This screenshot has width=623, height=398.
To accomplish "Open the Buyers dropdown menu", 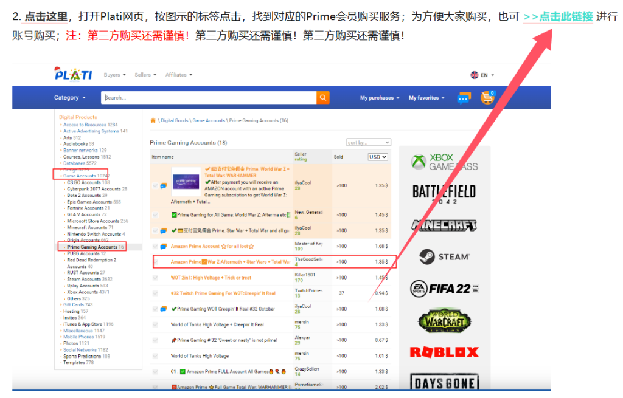I will coord(114,75).
